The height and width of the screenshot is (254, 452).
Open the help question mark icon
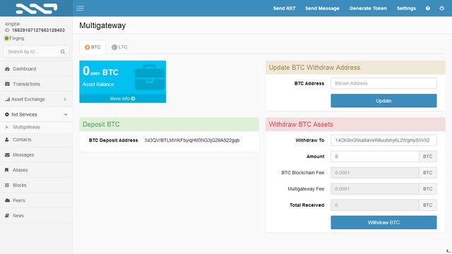coord(428,8)
